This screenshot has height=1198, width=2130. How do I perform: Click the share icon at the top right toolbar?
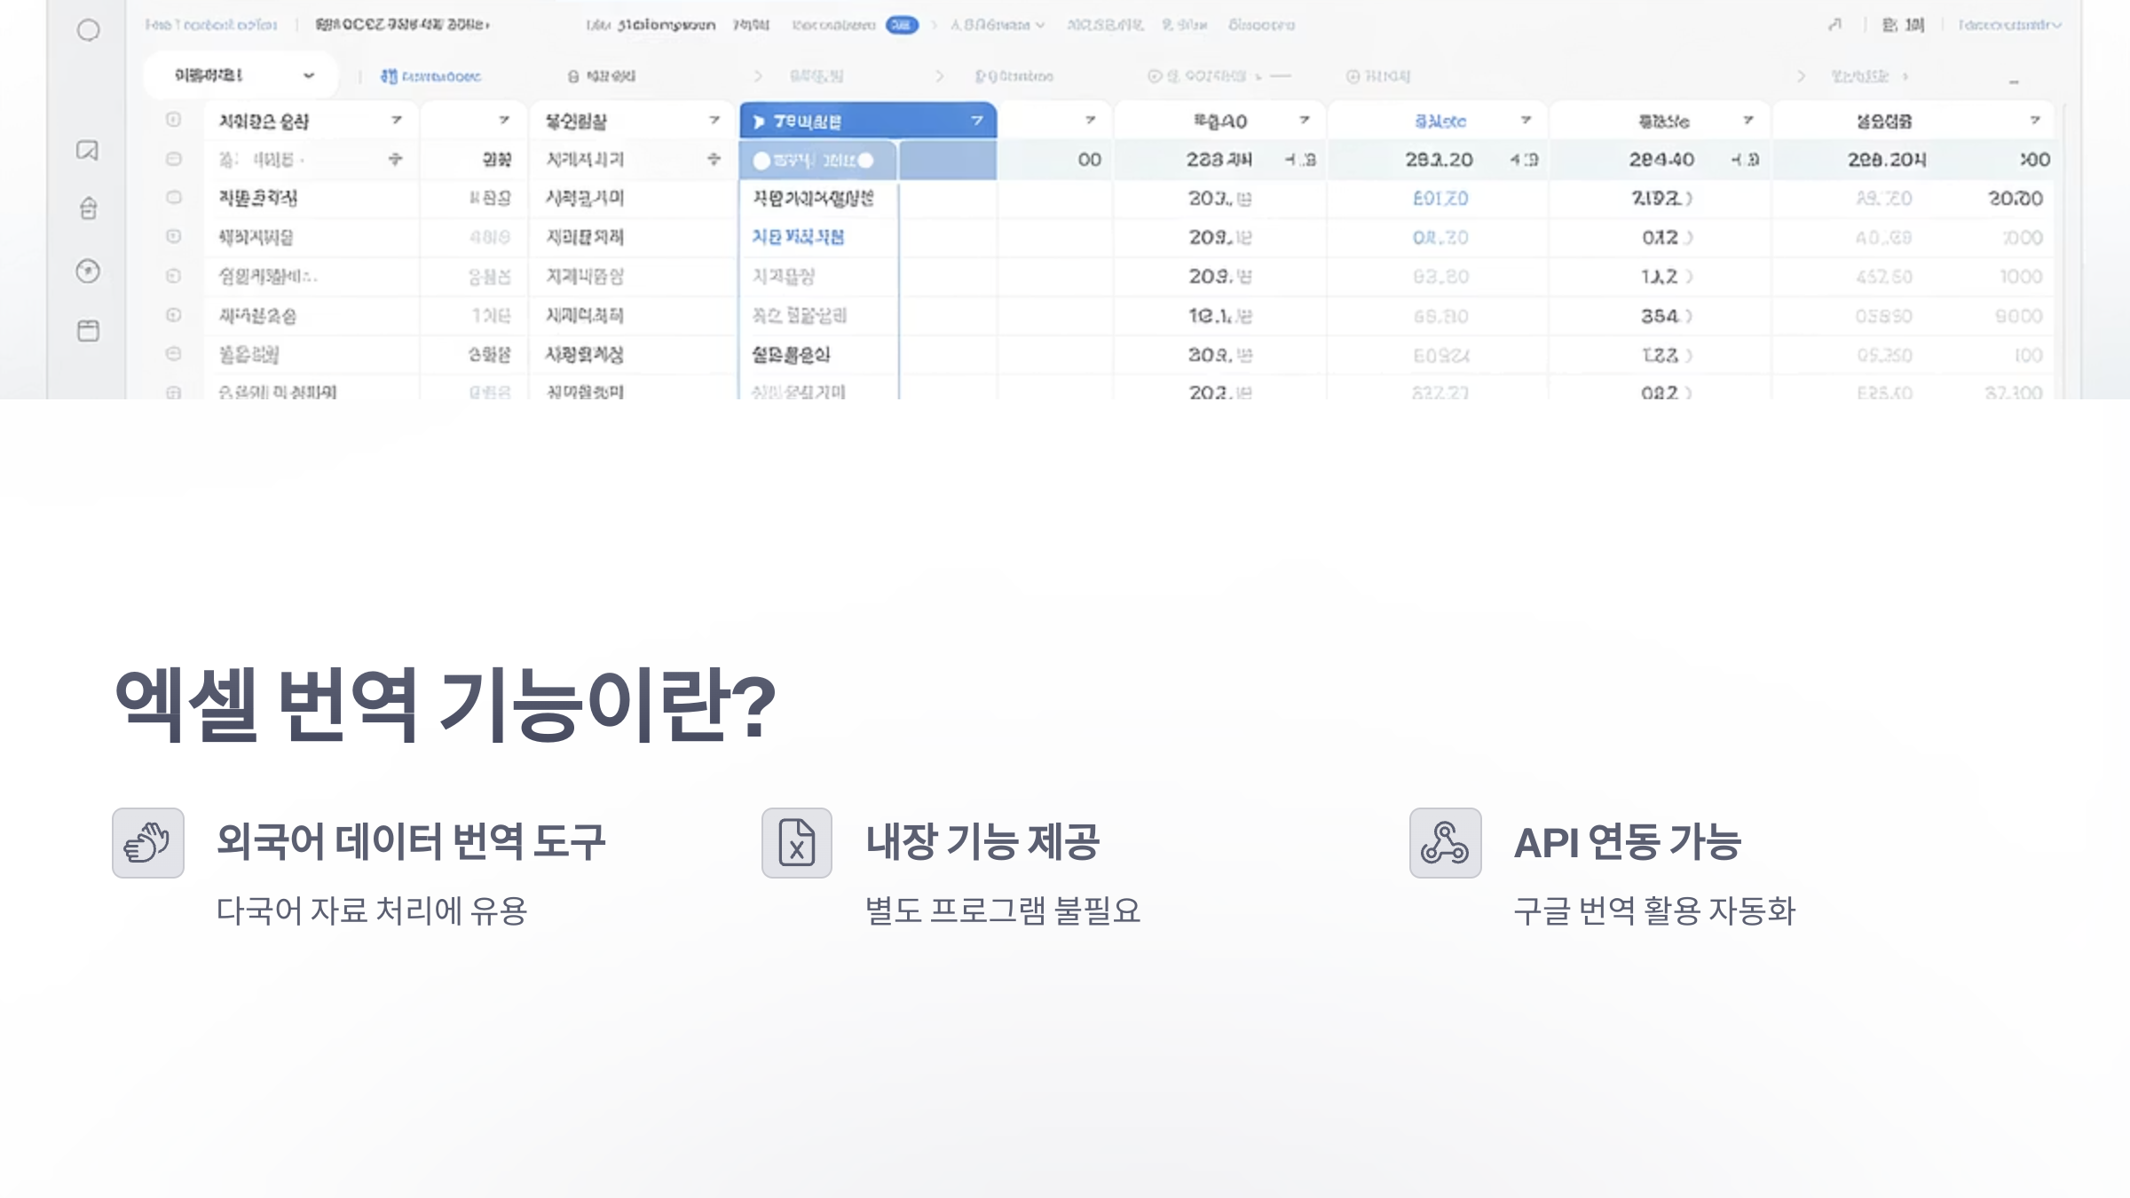[1836, 25]
